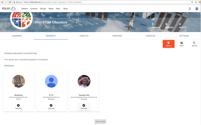This screenshot has height=125, width=201.
Task: Click K I H's default avatar
Action: [x=51, y=81]
